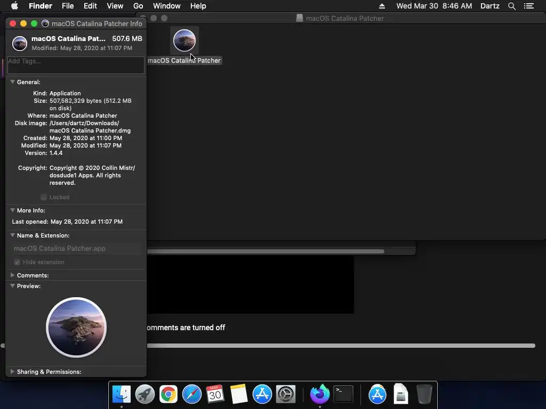
Task: Open the Apple menu
Action: [14, 6]
